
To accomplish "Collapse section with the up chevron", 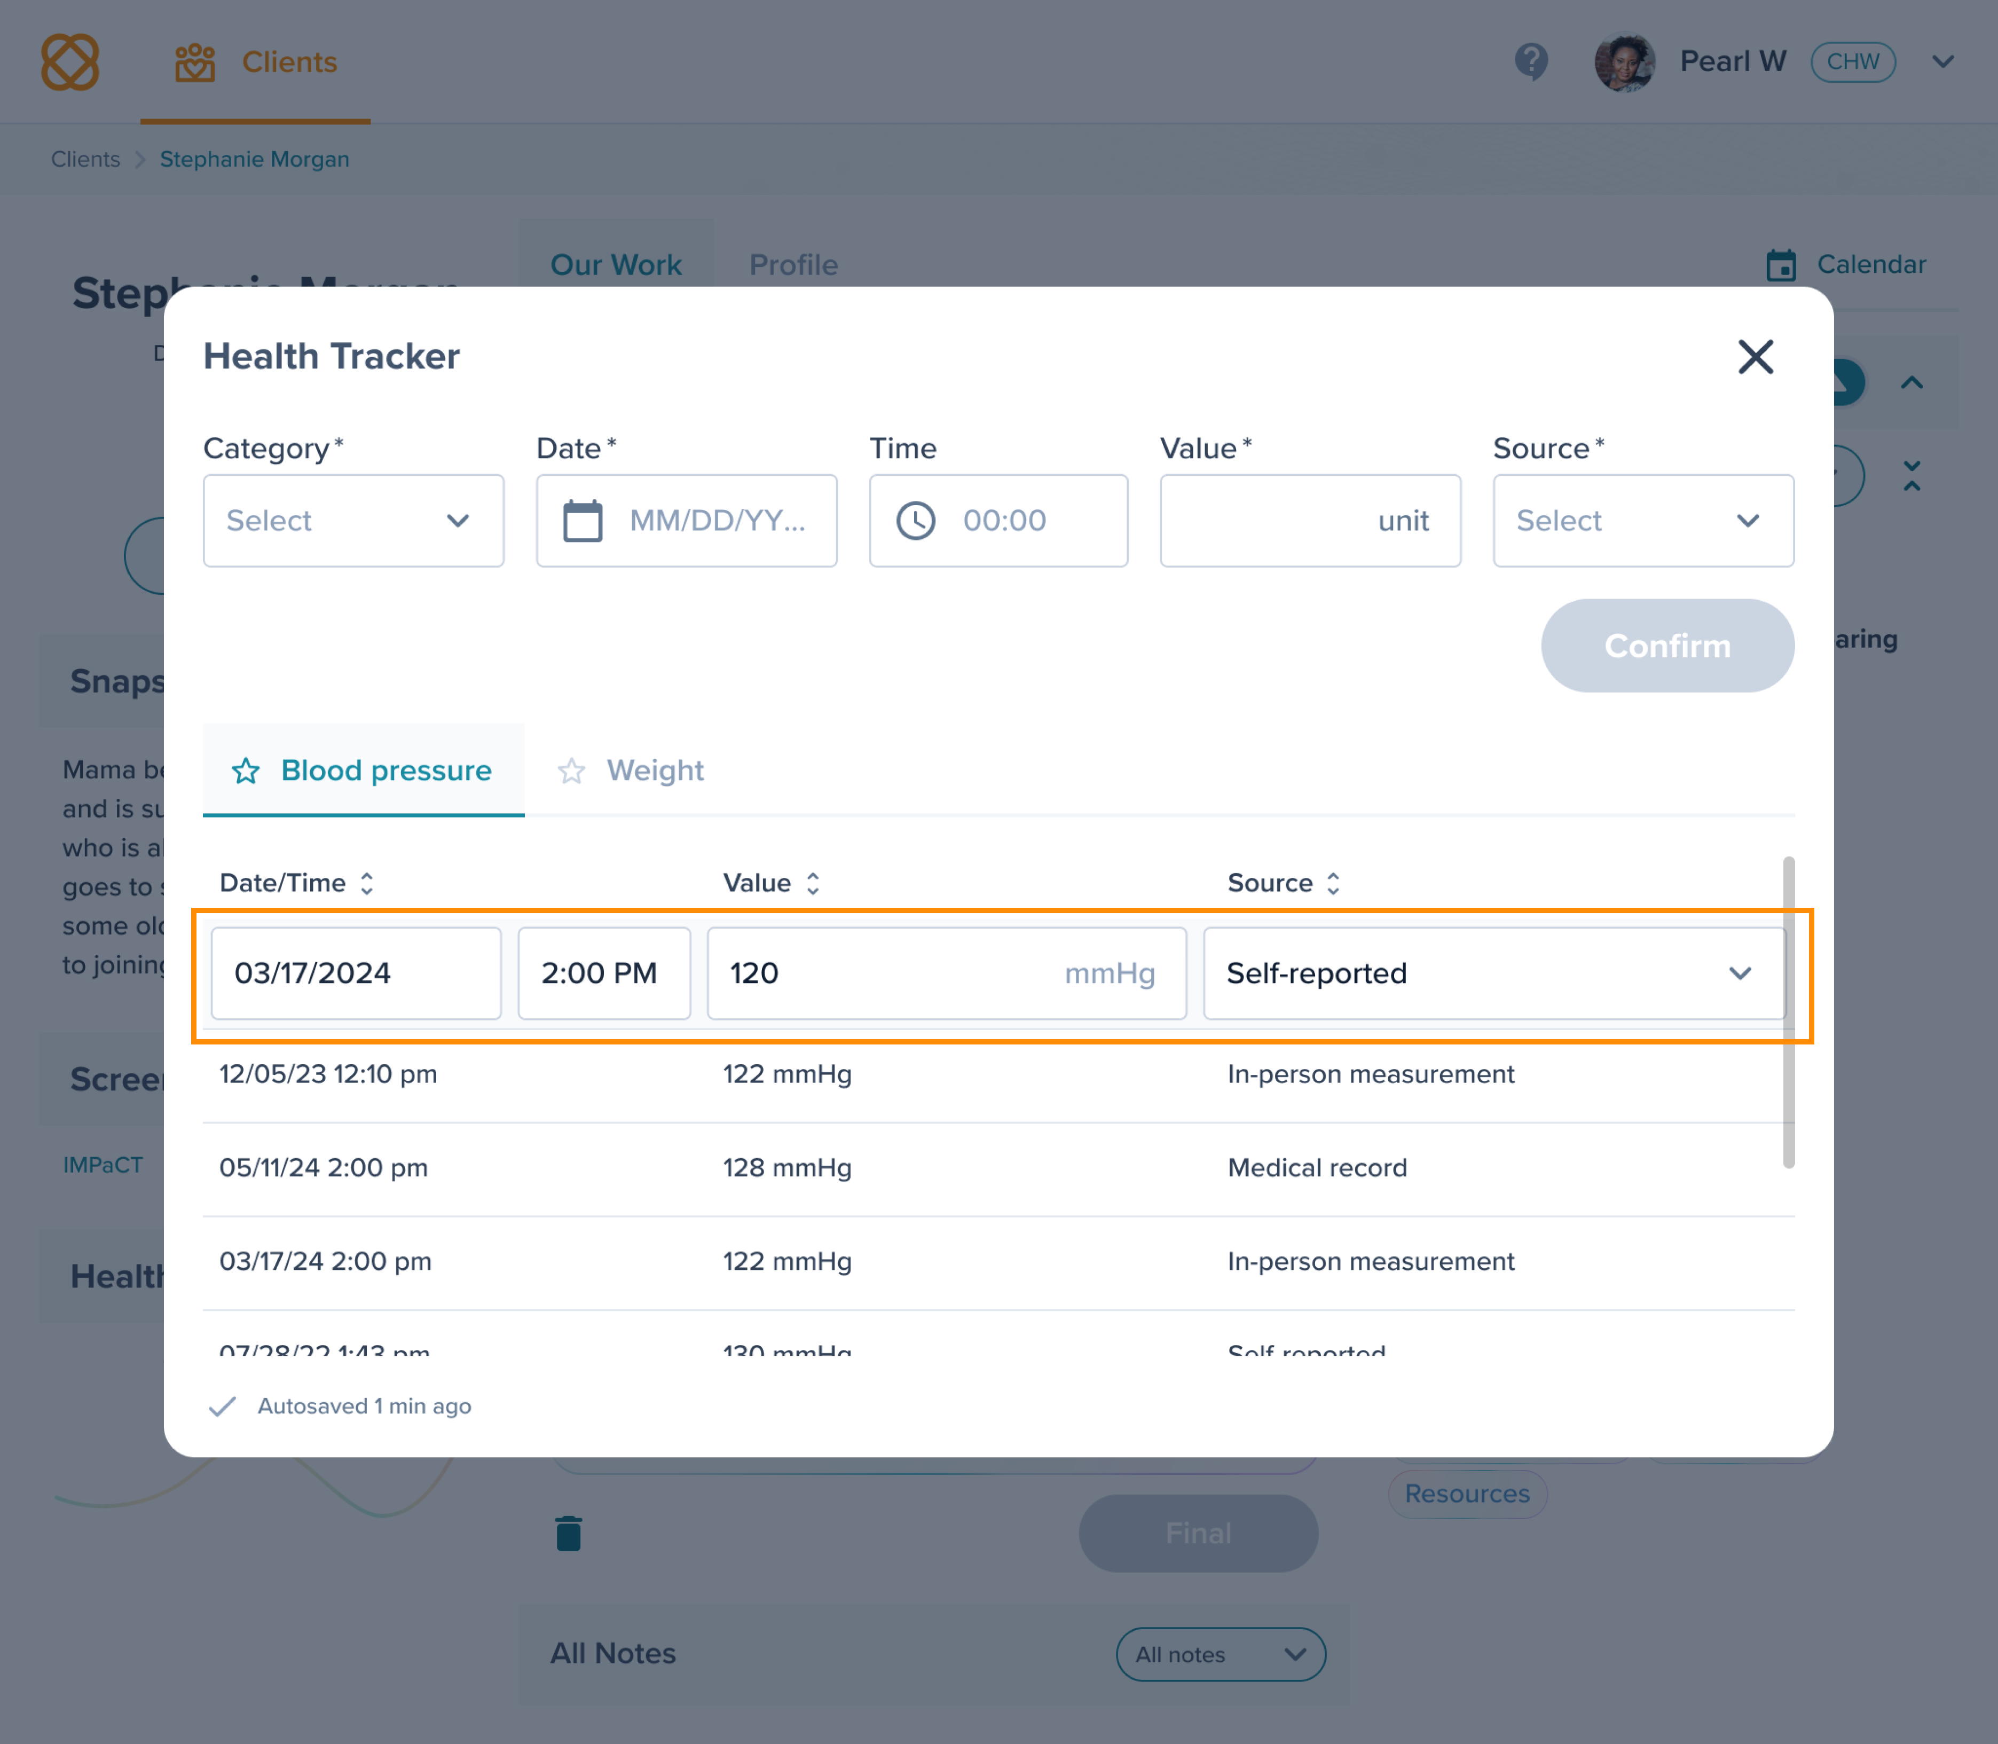I will [x=1912, y=382].
